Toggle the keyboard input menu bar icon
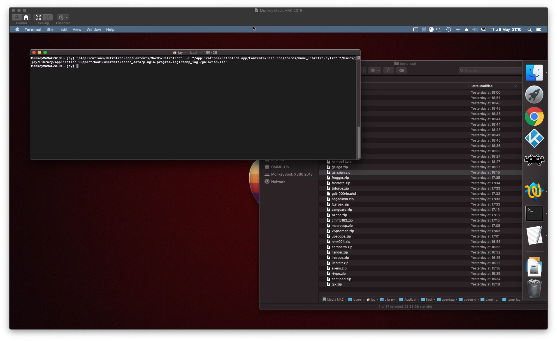 (x=483, y=29)
